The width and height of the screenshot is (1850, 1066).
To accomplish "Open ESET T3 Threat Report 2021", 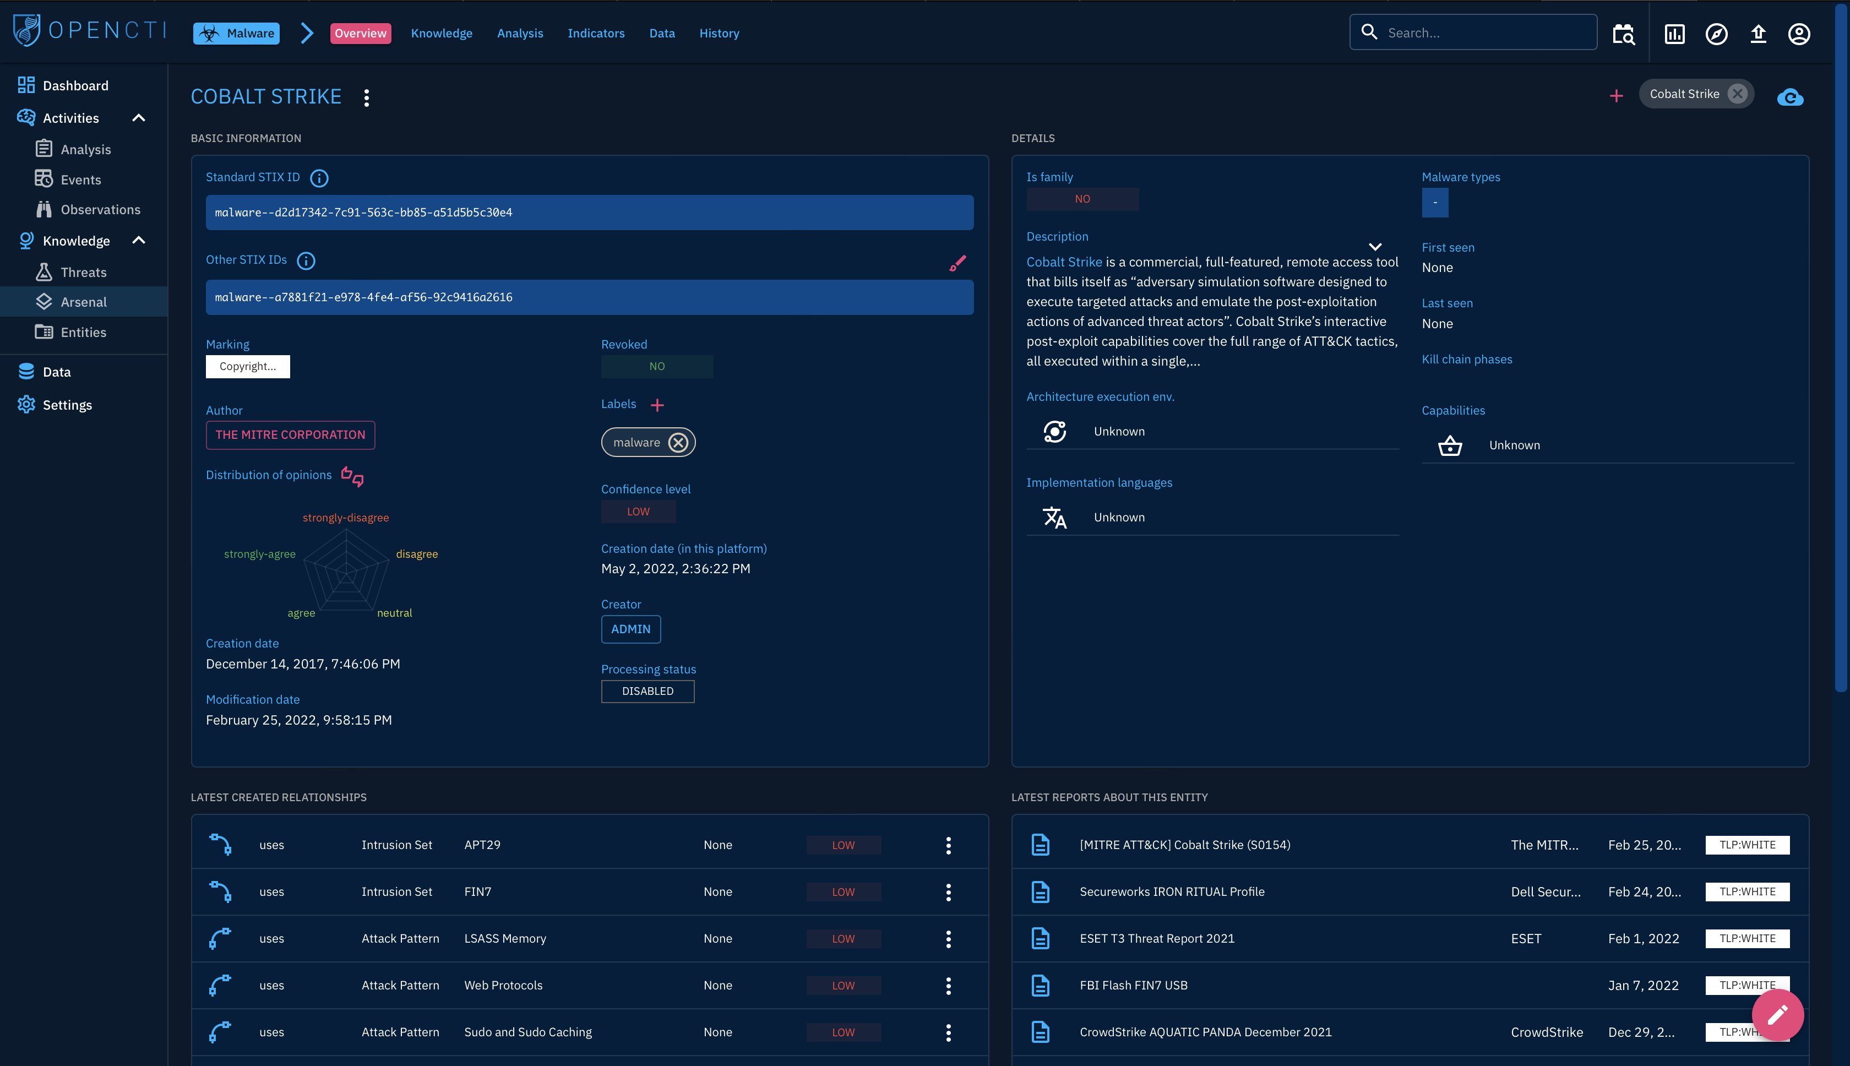I will coord(1410,939).
